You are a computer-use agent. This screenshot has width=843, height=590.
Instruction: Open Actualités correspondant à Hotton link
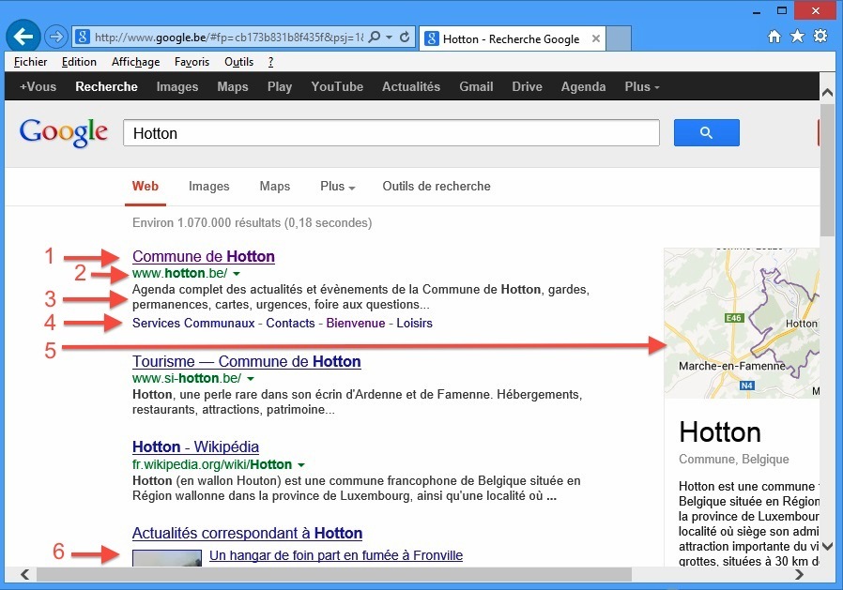[247, 533]
